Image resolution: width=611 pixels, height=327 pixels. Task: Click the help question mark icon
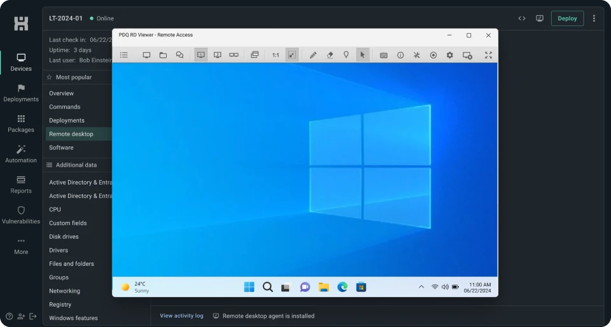point(10,316)
